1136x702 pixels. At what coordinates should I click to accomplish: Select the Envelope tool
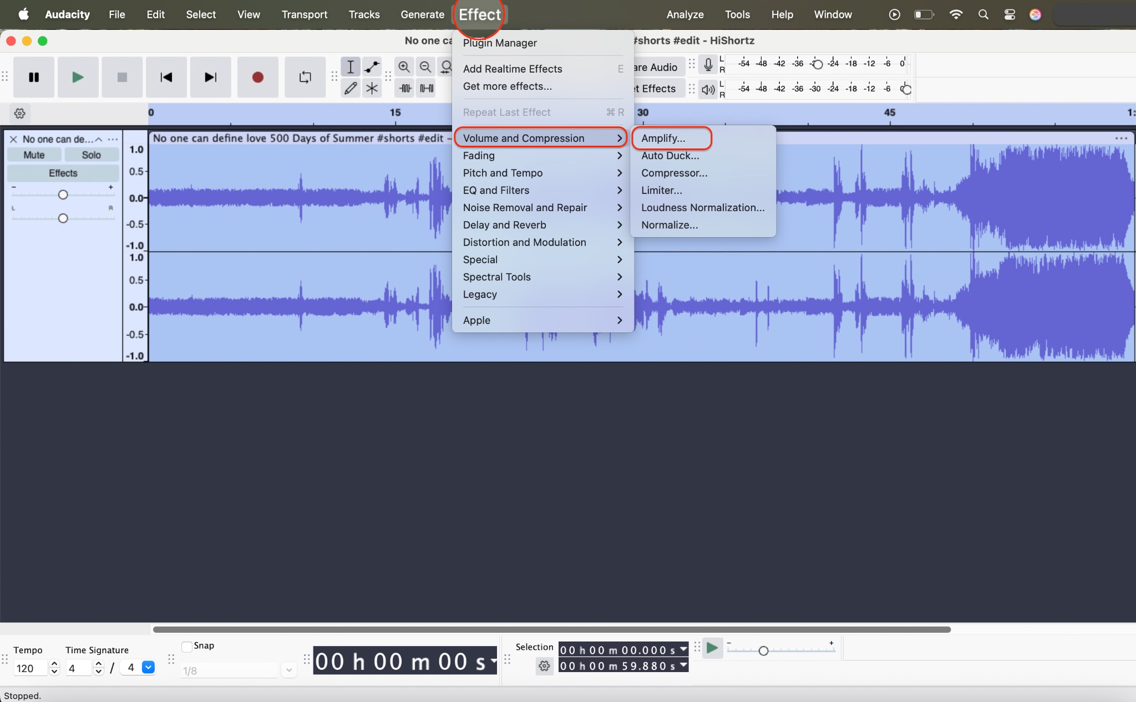pos(372,67)
